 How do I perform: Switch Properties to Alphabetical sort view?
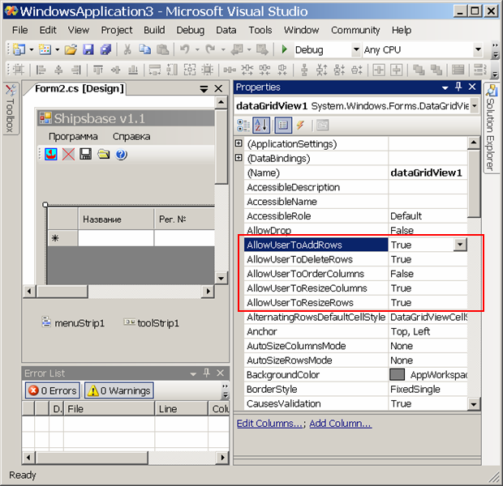[x=262, y=125]
